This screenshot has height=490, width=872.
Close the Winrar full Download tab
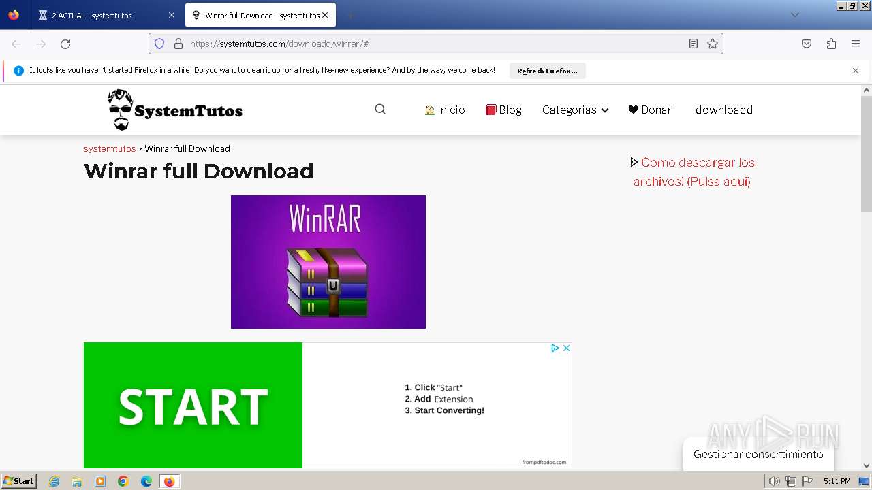point(325,15)
